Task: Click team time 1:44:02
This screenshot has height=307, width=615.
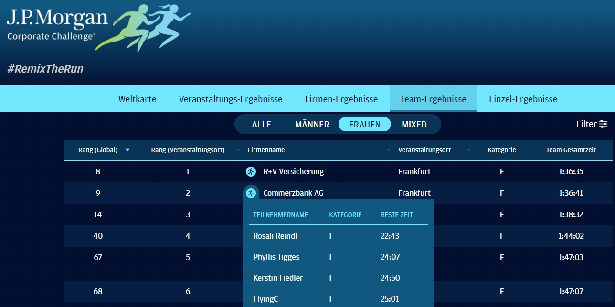Action: point(571,236)
